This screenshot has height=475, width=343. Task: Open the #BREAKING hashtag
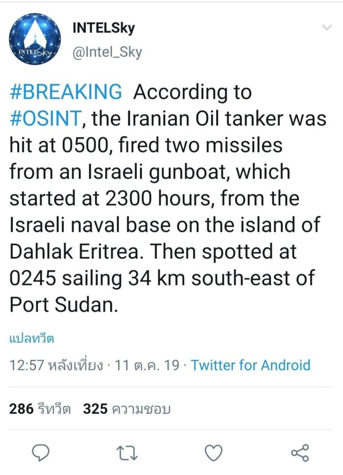click(x=66, y=92)
